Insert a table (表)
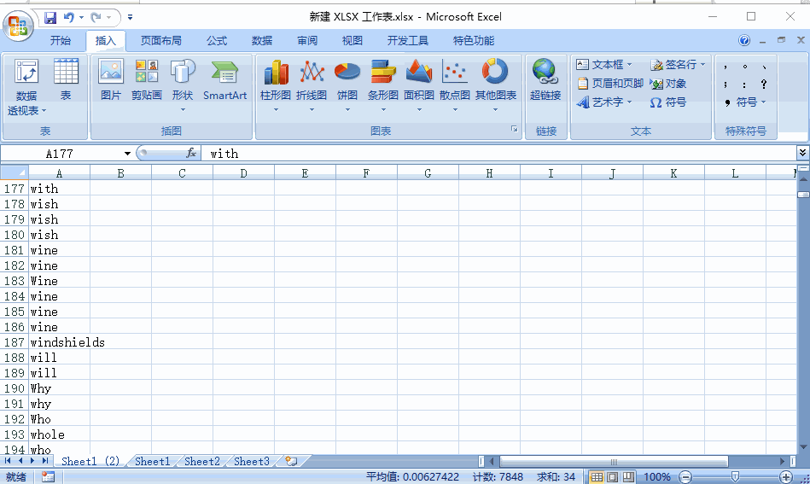The height and width of the screenshot is (484, 810). 66,79
